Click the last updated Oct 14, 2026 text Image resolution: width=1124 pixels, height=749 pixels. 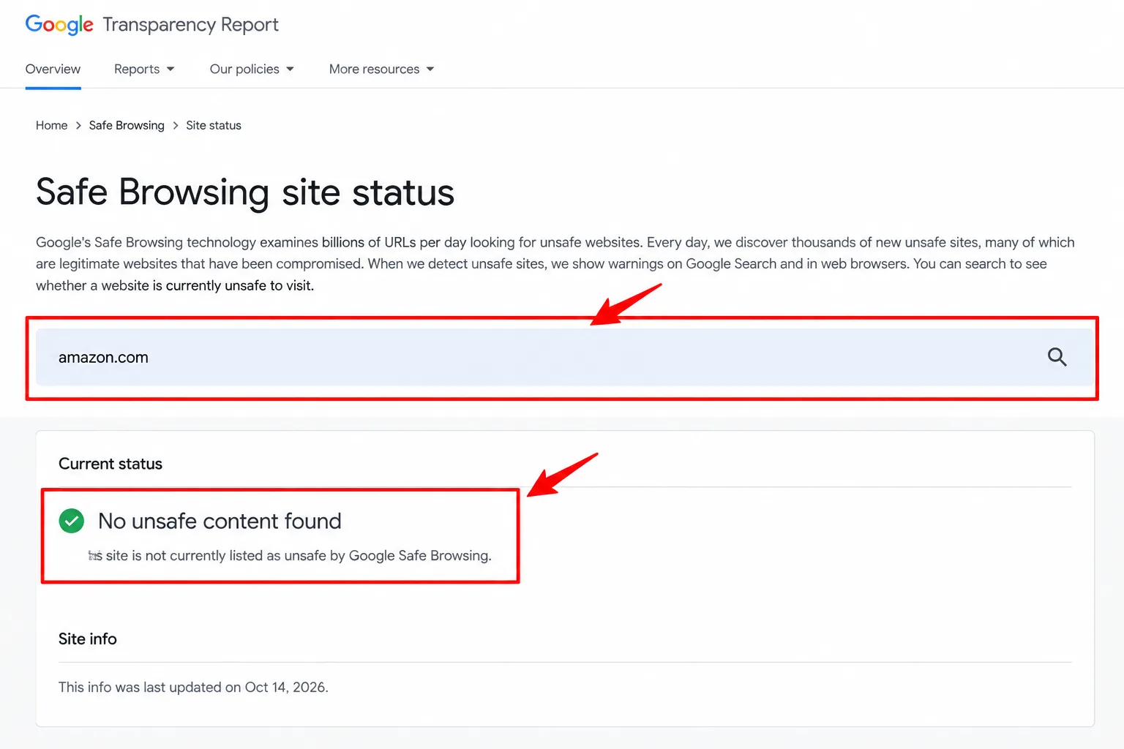point(193,687)
